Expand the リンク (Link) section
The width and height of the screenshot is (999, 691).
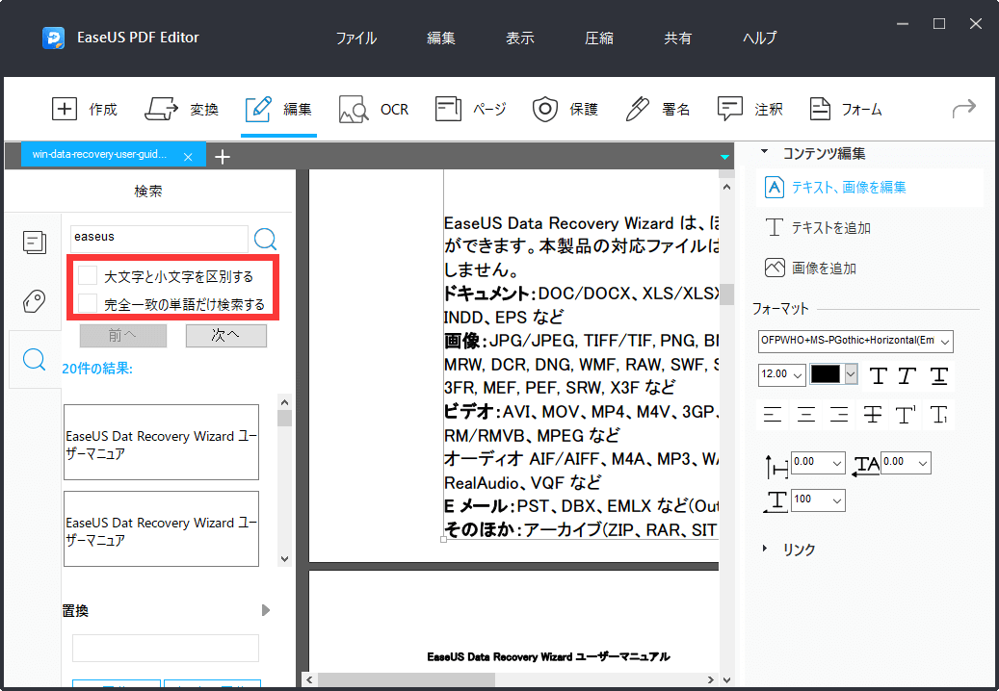788,549
